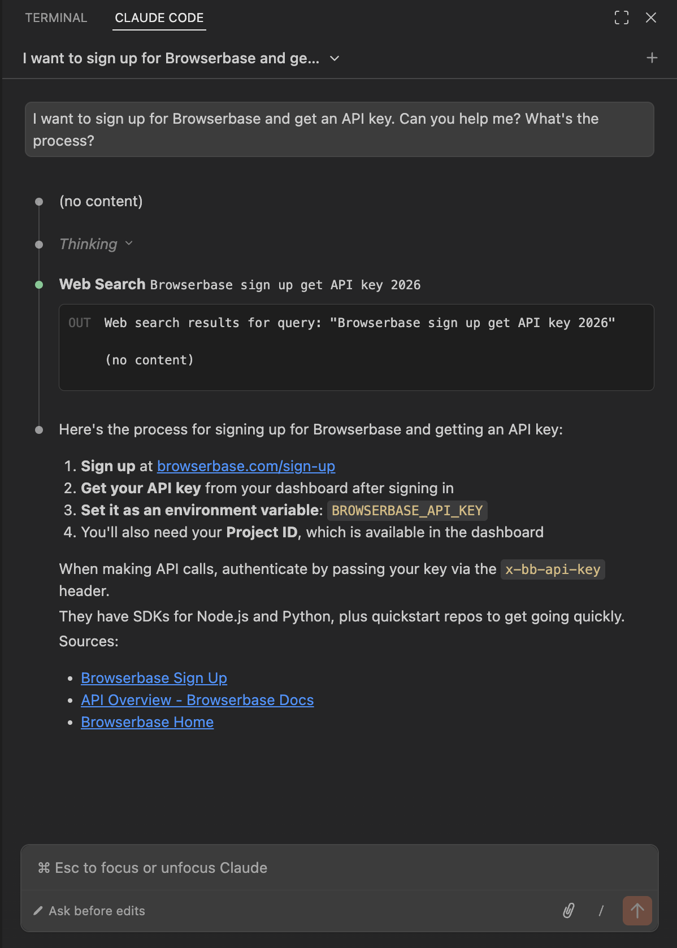Click the pencil edit-mode icon
Screen dimensions: 677x948
click(38, 911)
